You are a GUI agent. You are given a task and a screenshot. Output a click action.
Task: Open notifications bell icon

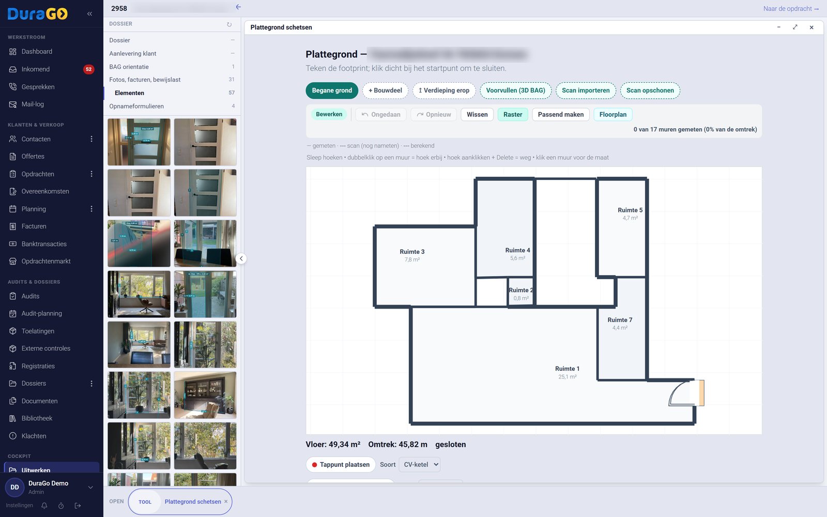(44, 506)
